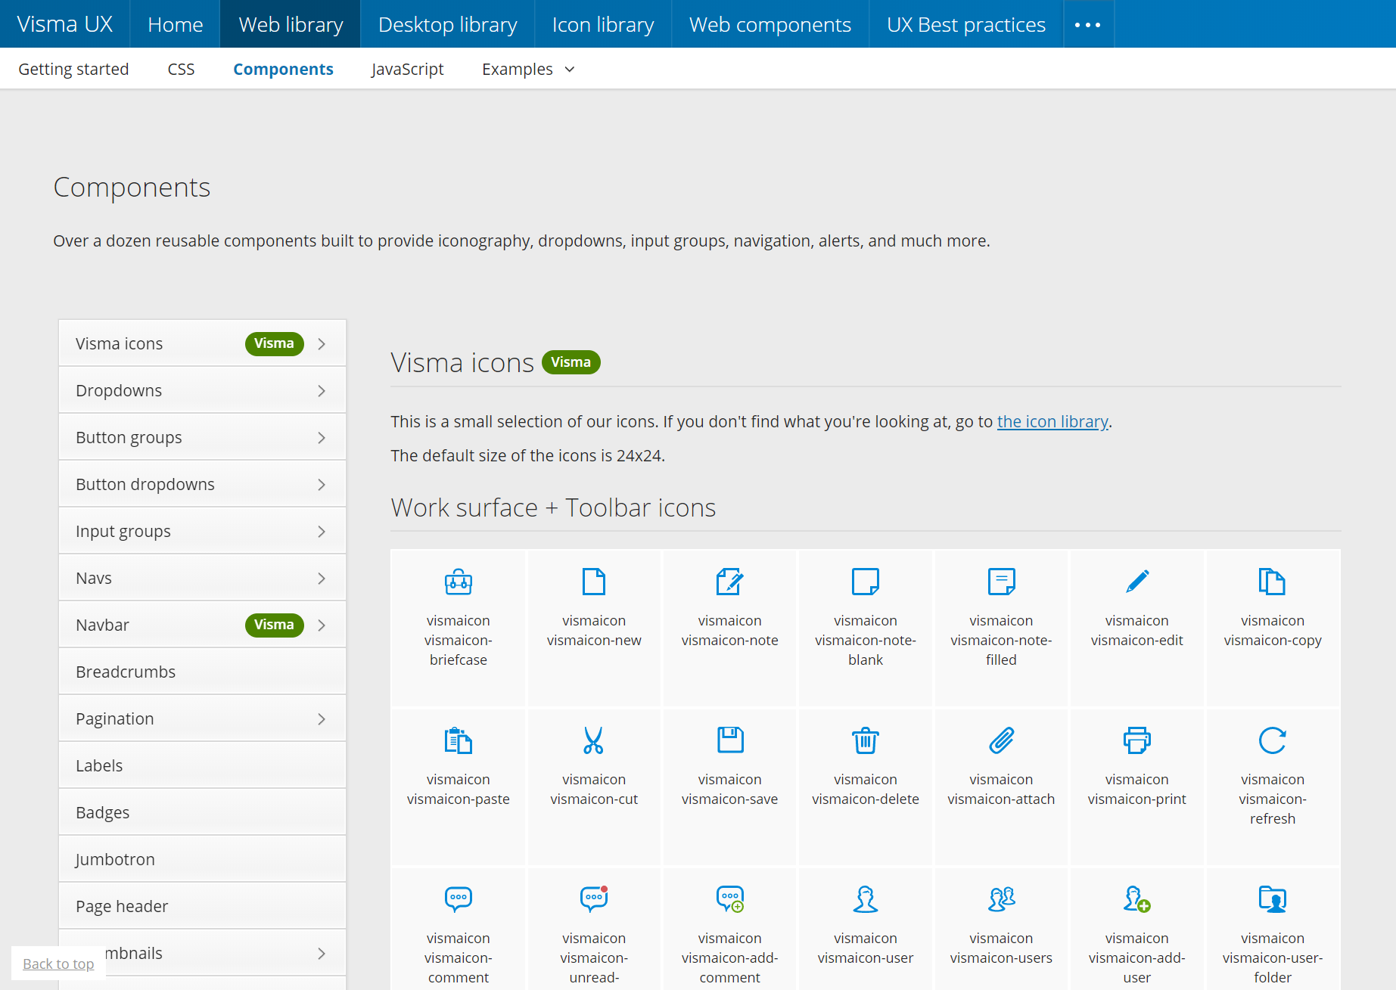This screenshot has width=1396, height=990.
Task: Click the delete trash can icon
Action: click(866, 740)
